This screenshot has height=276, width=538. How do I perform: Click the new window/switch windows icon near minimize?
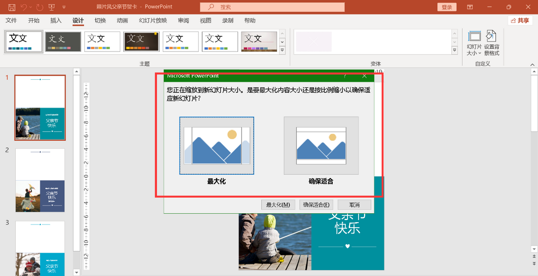pos(469,7)
